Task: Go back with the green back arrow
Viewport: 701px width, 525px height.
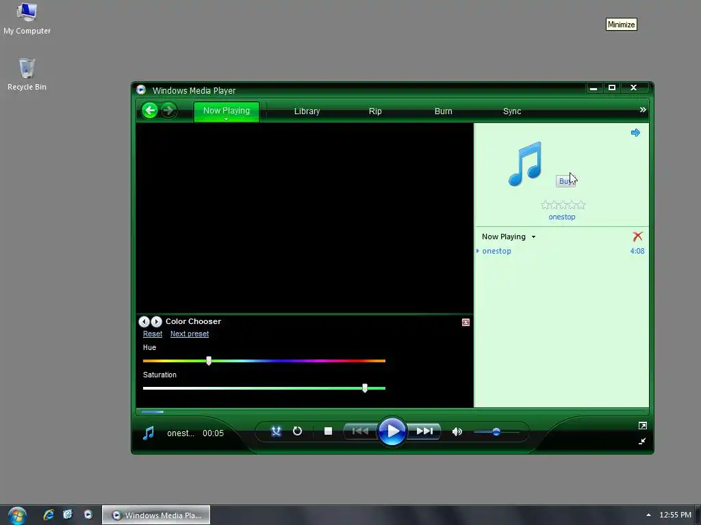Action: click(x=150, y=110)
